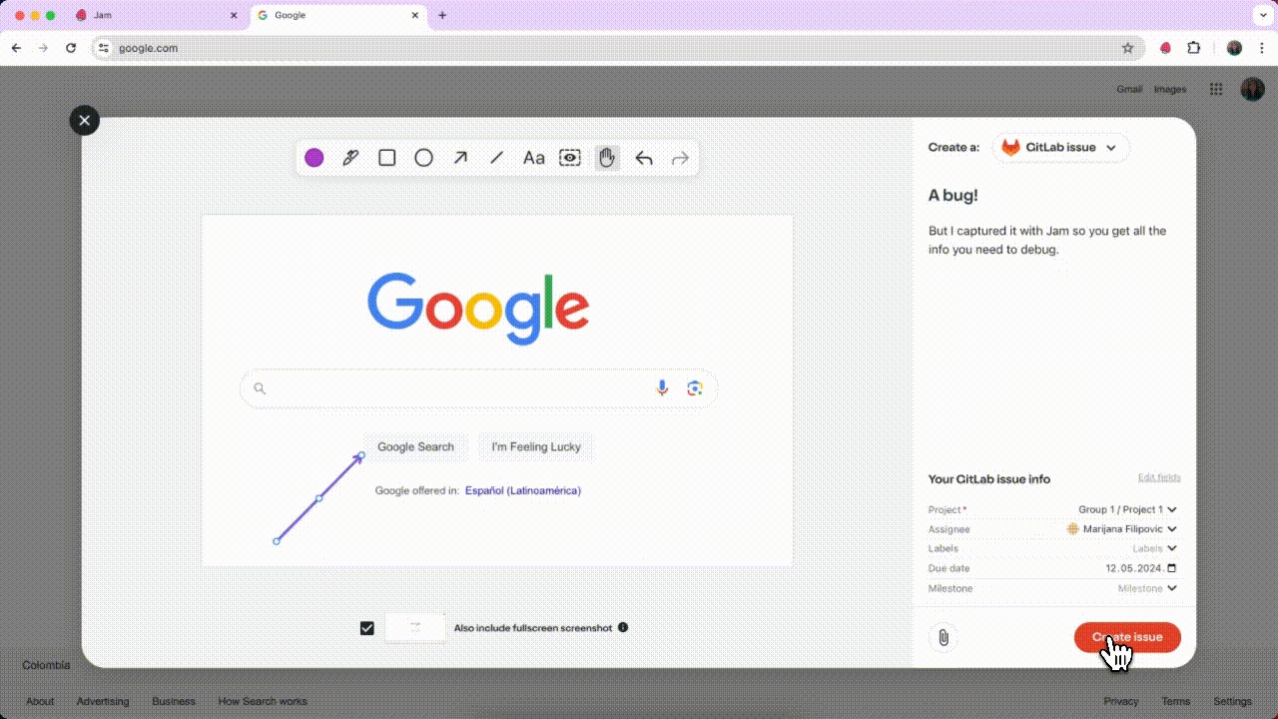
Task: Open the GitLab issue type dropdown
Action: [1060, 148]
